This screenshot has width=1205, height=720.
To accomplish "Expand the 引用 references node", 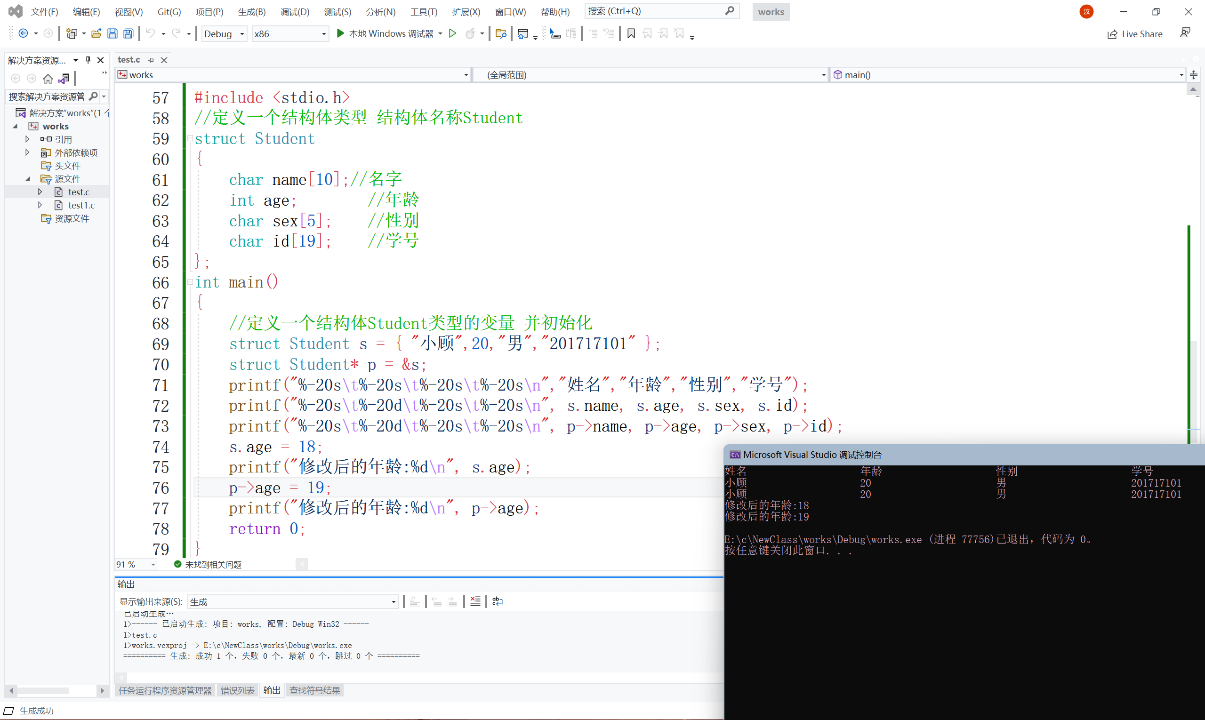I will (28, 139).
